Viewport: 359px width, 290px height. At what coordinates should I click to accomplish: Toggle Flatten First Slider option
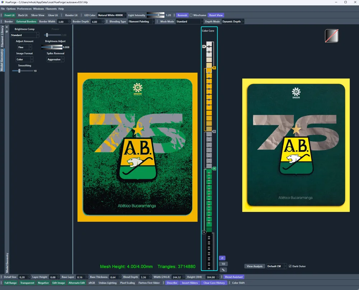click(x=149, y=283)
